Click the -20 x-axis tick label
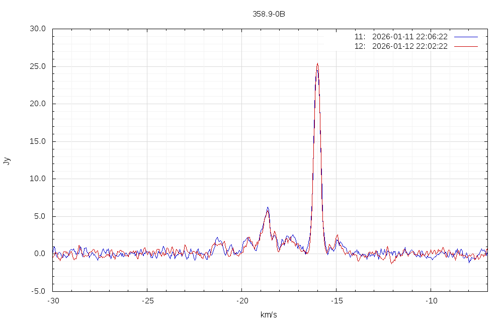This screenshot has width=503, height=322. 241,301
